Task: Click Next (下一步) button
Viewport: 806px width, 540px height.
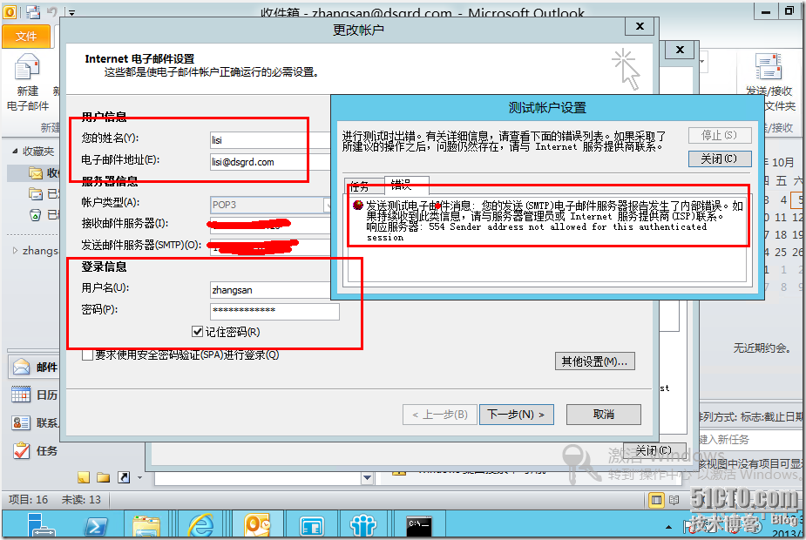Action: [516, 415]
